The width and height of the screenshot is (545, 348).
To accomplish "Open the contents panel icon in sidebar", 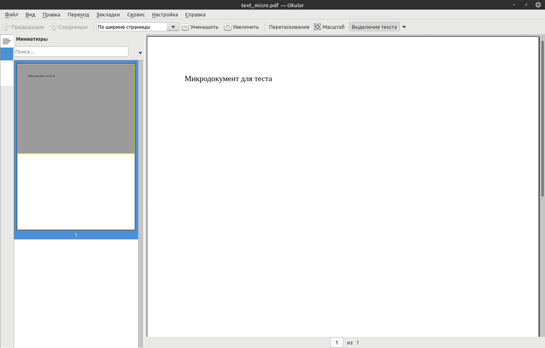I will coord(6,41).
